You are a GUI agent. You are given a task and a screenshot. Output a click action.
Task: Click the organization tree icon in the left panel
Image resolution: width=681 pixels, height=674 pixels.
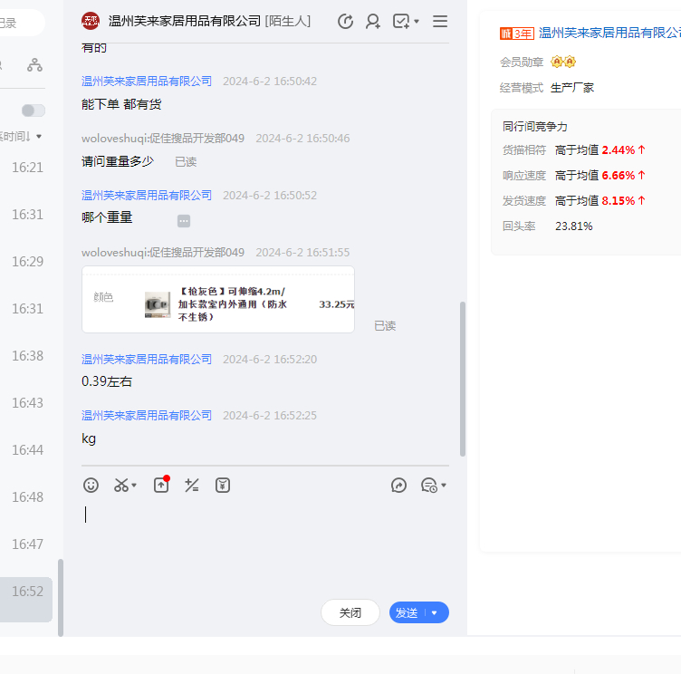pyautogui.click(x=34, y=64)
